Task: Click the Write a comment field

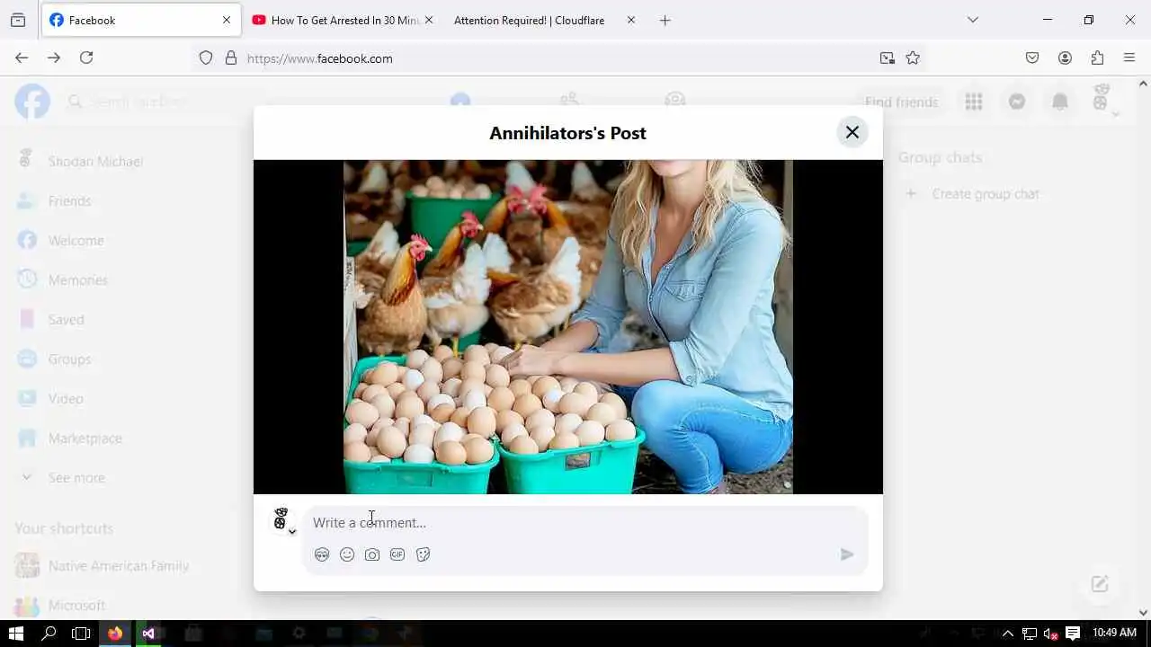Action: tap(584, 523)
